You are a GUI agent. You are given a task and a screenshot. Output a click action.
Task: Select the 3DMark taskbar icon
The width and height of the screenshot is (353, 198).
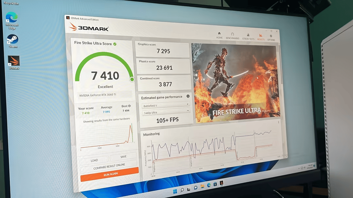point(222,183)
